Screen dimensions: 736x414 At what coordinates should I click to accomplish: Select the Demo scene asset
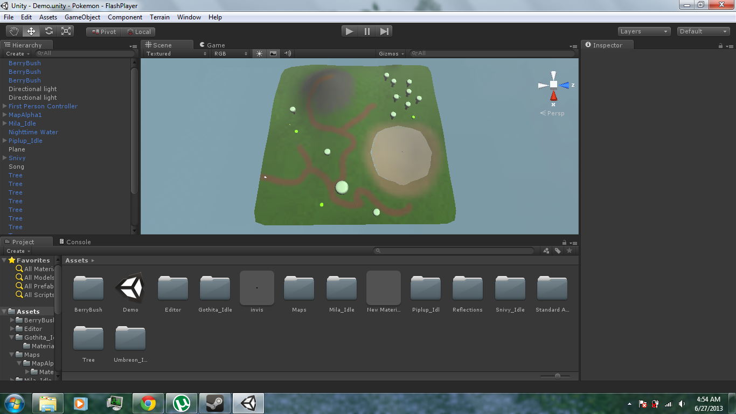(130, 292)
